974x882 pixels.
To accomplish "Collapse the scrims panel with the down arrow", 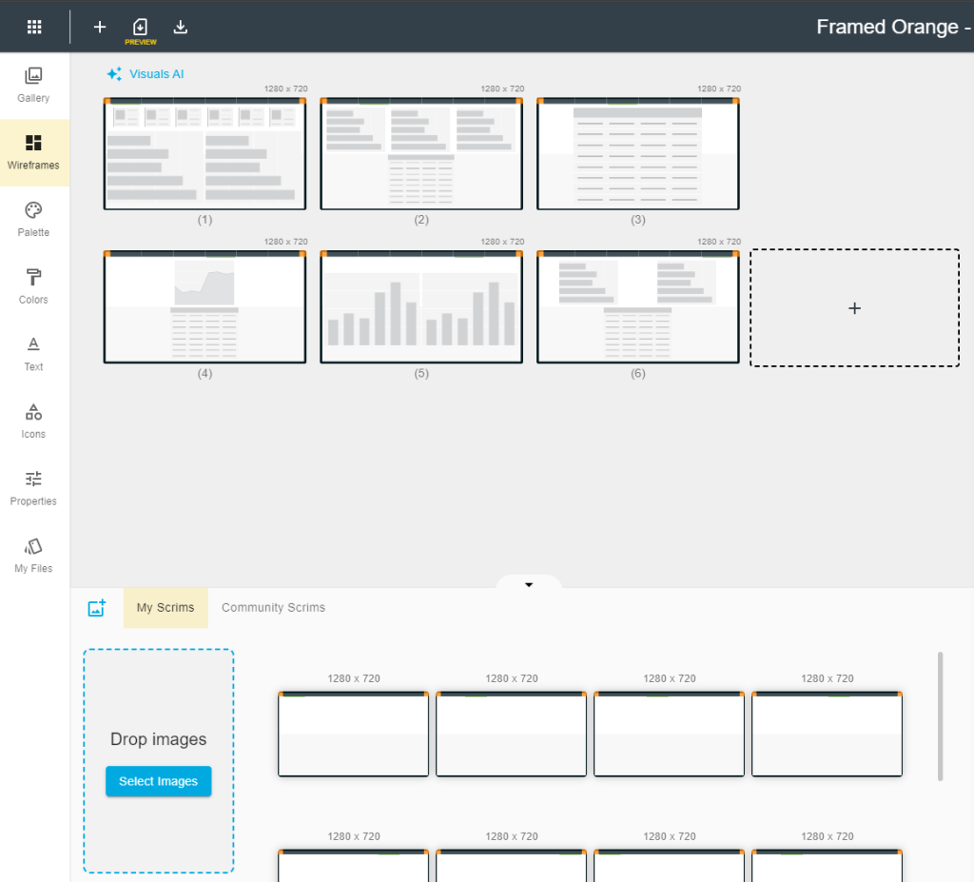I will [x=529, y=584].
